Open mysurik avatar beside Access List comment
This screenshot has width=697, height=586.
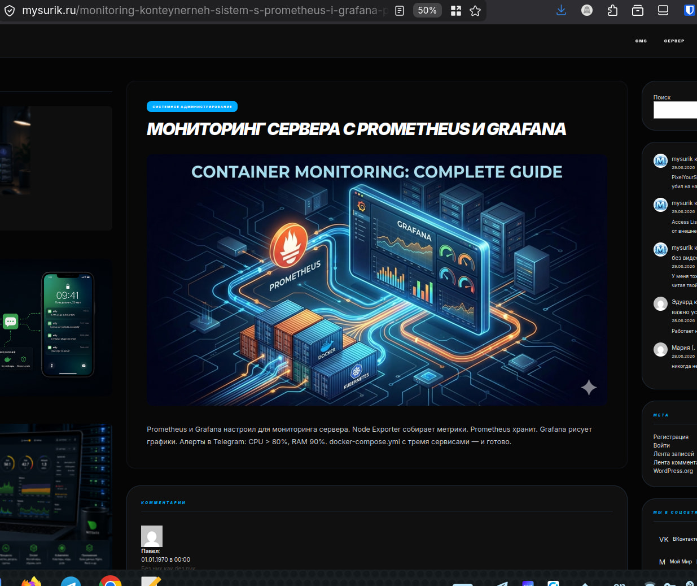coord(660,205)
